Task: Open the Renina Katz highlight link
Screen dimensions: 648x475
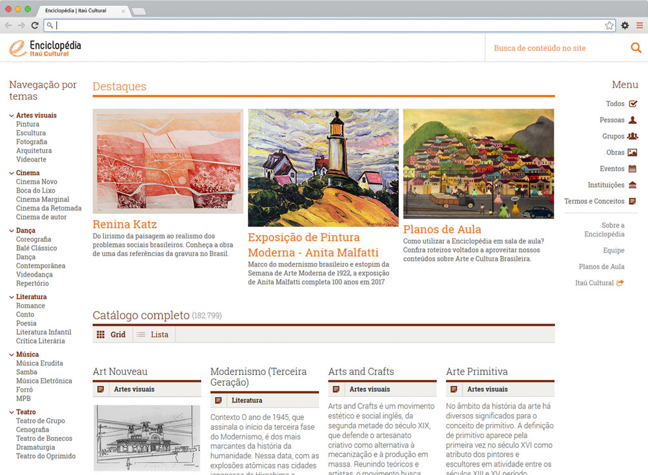Action: pyautogui.click(x=125, y=224)
